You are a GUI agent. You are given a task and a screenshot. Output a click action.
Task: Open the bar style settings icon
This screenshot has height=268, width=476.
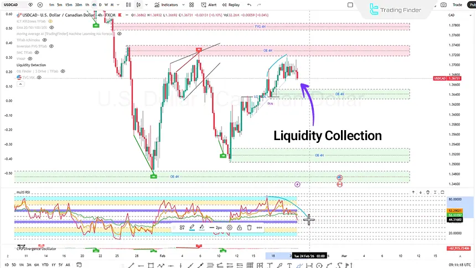pos(129,5)
